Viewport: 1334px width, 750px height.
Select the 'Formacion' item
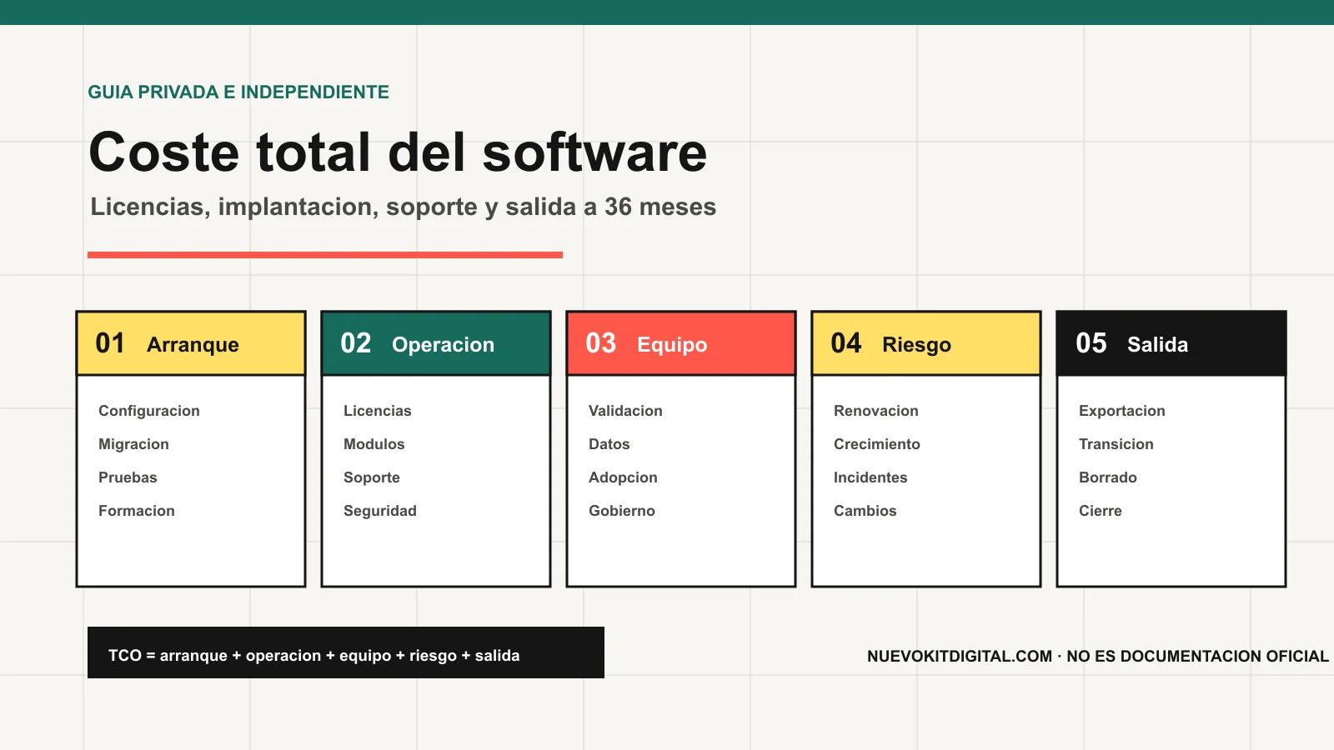click(137, 511)
